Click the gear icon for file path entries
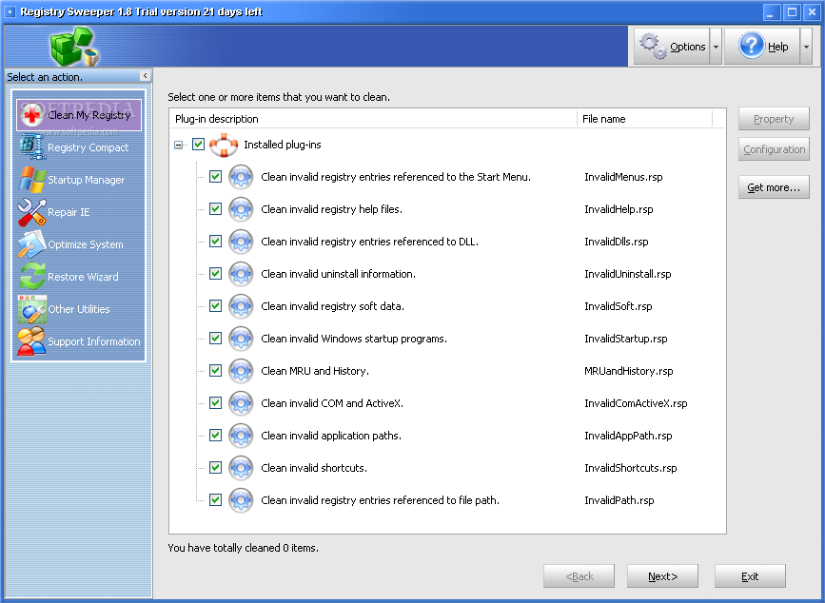825x603 pixels. [241, 500]
